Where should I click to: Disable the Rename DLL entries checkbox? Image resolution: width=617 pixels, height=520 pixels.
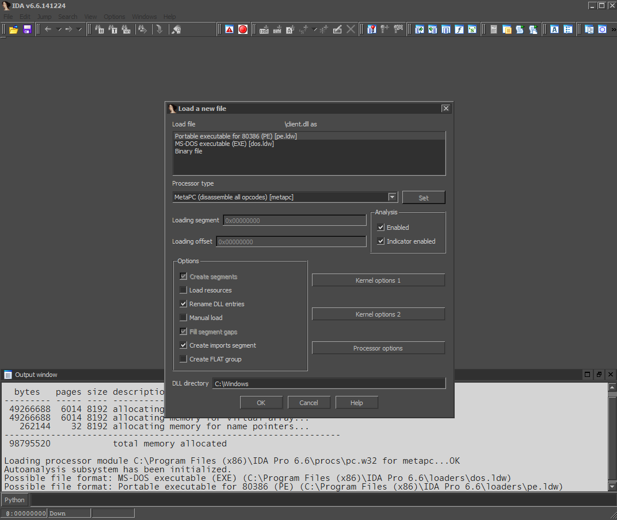tap(184, 304)
